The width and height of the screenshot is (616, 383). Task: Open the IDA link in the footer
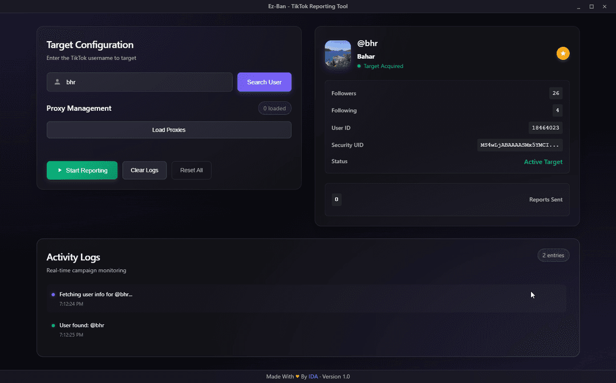[313, 376]
